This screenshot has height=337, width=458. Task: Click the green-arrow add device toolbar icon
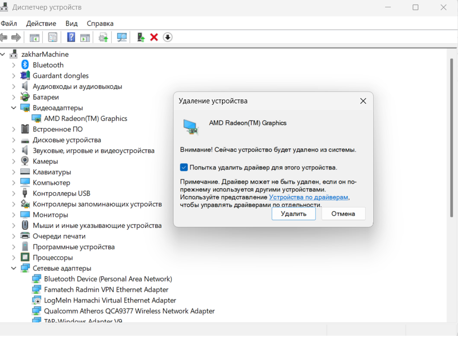click(141, 37)
